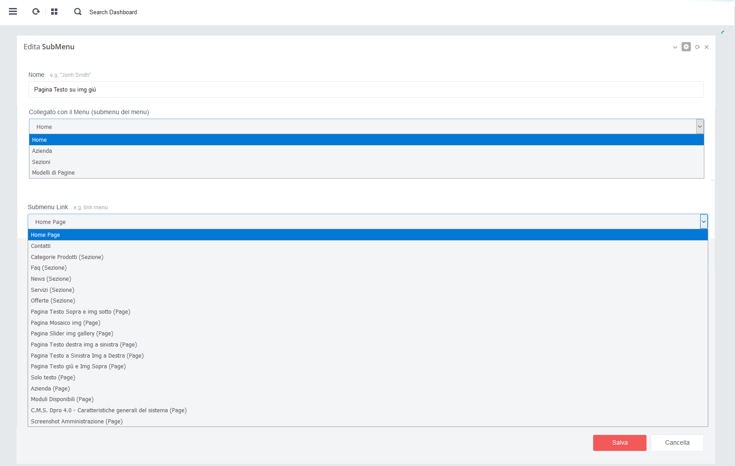
Task: Open the grid apps icon
Action: point(54,12)
